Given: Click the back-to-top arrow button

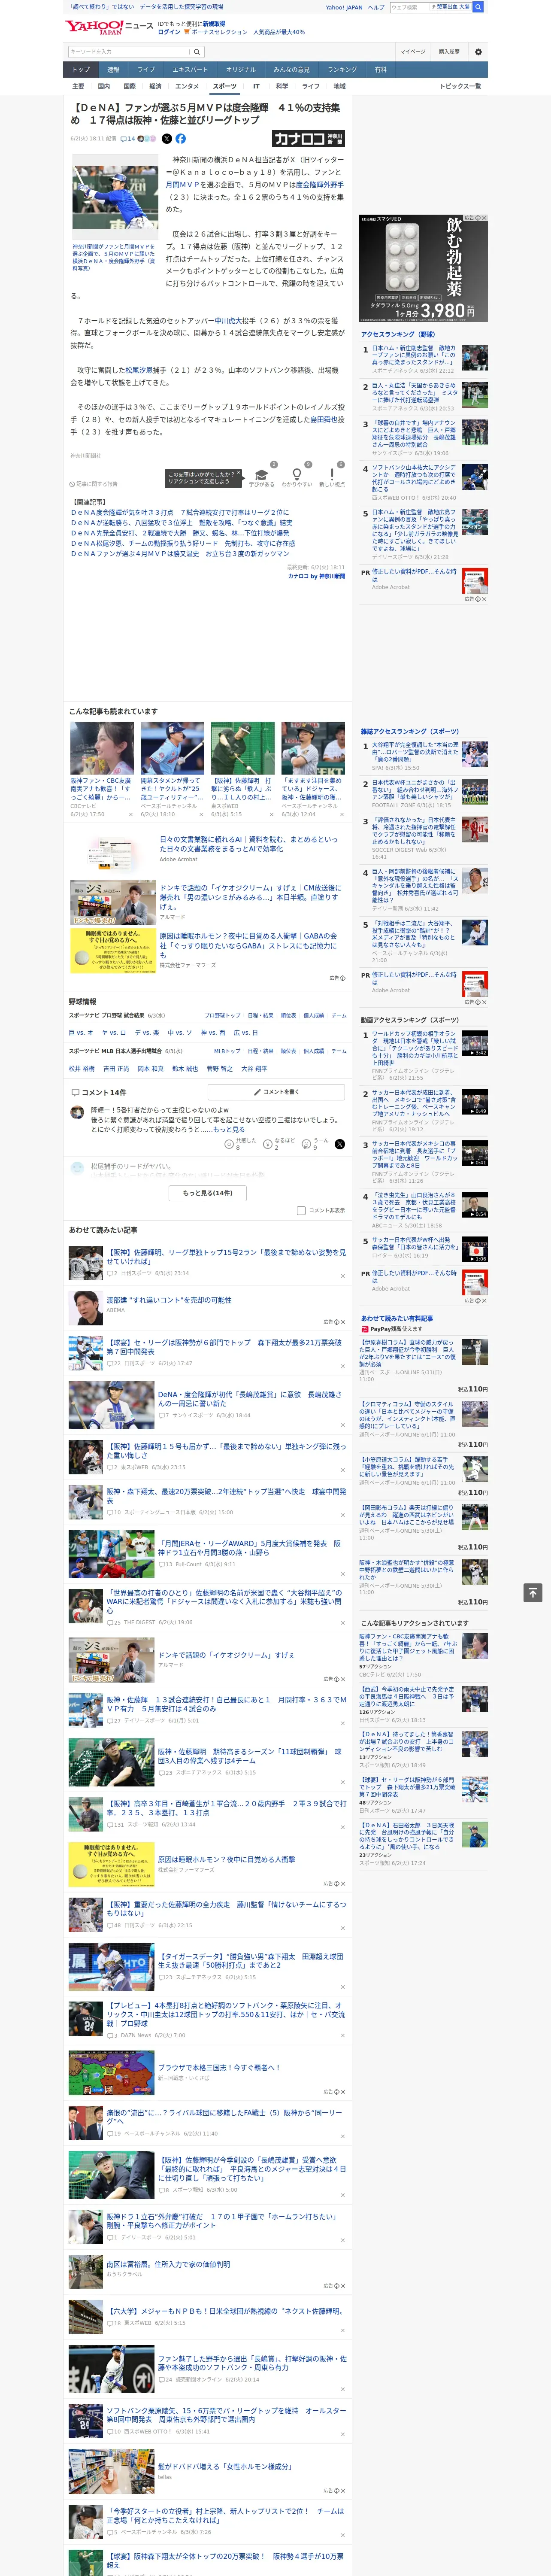Looking at the screenshot, I should tap(533, 1593).
